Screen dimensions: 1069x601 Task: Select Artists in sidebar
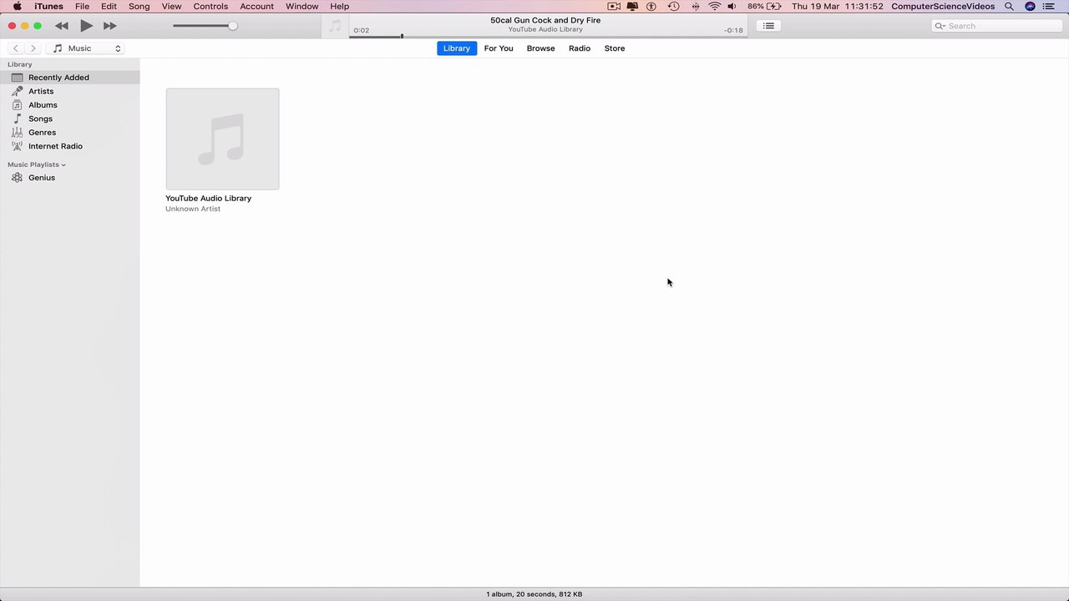coord(70,91)
